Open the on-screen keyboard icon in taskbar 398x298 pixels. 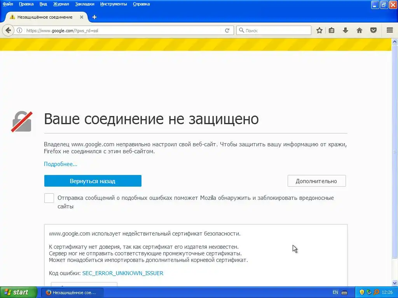point(344,293)
